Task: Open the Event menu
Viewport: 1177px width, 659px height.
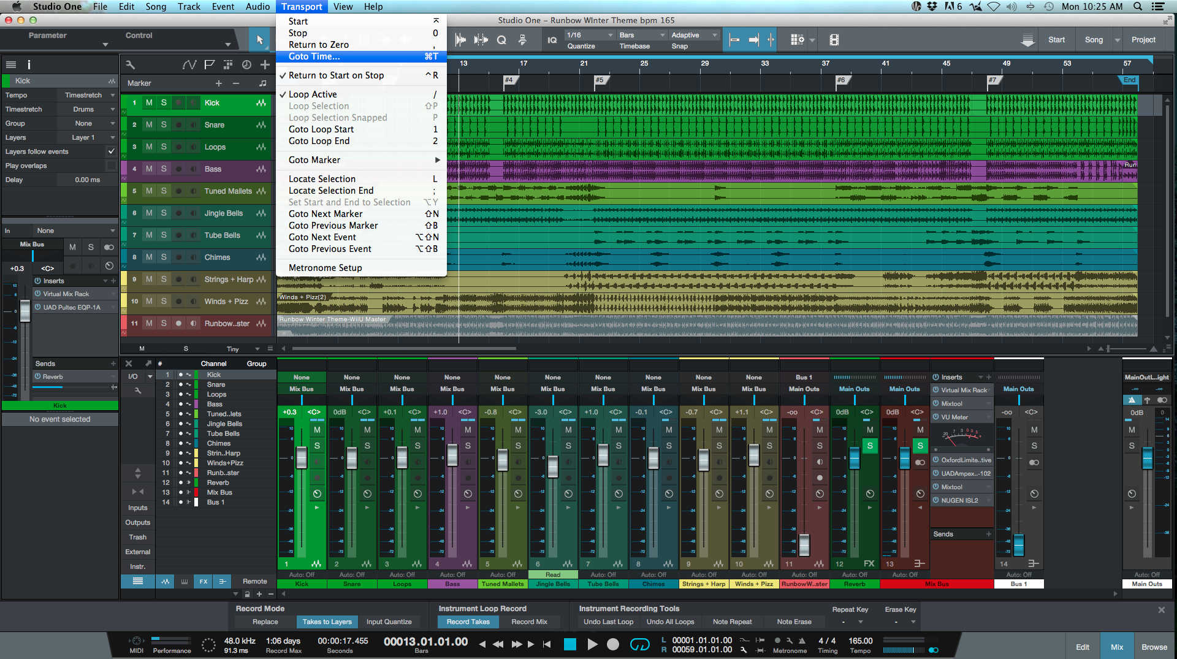Action: point(223,7)
